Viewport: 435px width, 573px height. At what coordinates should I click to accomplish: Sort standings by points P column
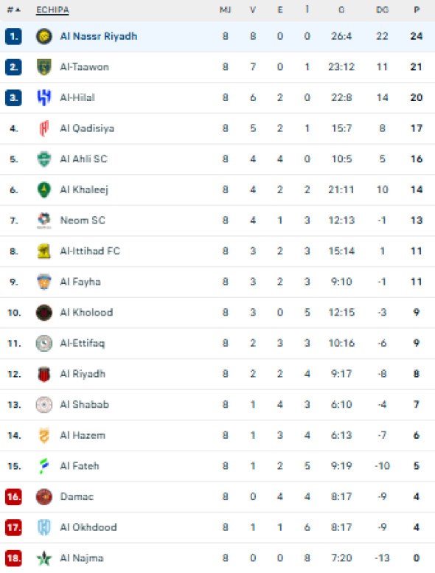click(x=417, y=10)
